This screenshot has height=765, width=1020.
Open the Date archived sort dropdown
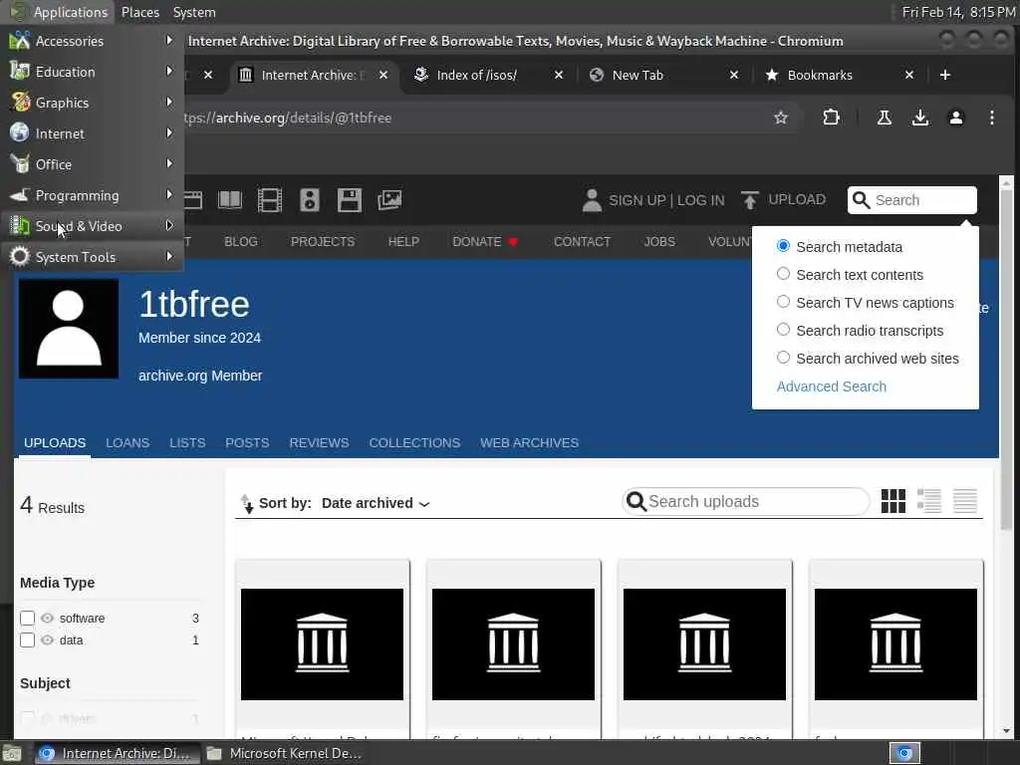[376, 503]
